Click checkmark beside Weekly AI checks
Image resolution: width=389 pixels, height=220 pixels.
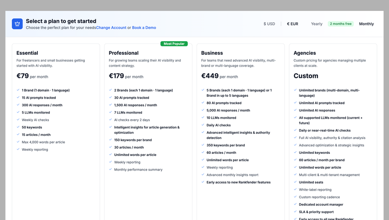point(18,120)
